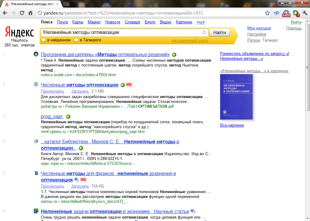Image resolution: width=310 pixels, height=221 pixels.
Task: Click Загрузить for 2,1 МБ PDF
Action: pos(80,91)
